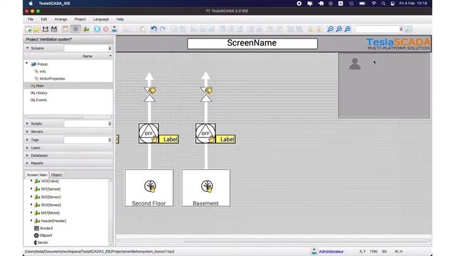Viewport: 455px width, 256px height.
Task: Click the Undo arrow icon
Action: tap(154, 29)
